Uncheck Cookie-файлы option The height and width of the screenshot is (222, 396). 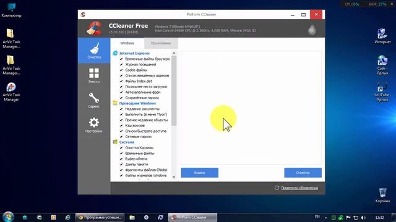tap(121, 70)
